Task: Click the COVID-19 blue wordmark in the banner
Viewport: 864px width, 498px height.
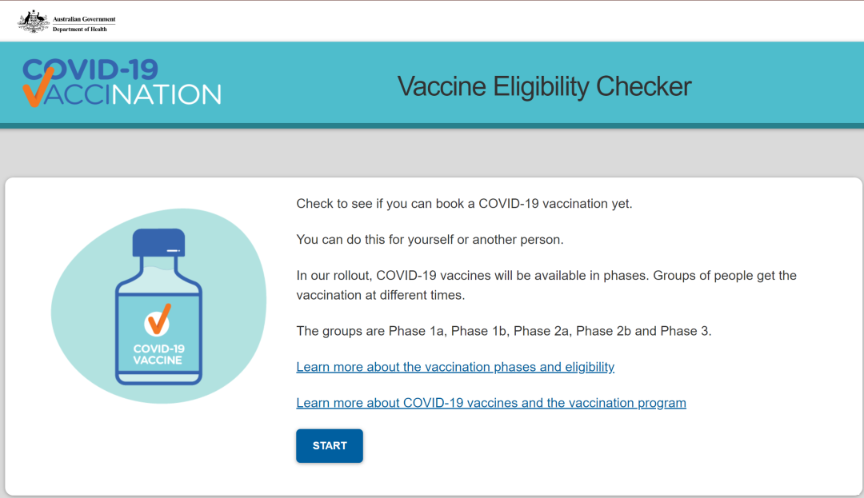Action: [91, 70]
